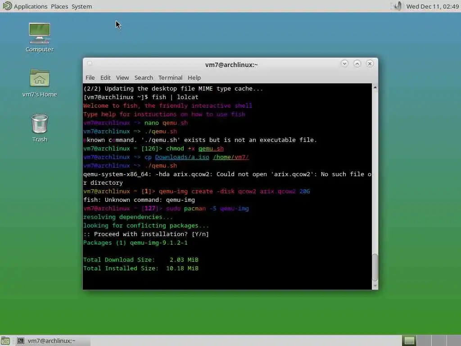Click the third workspace in switcher
Screen dimensions: 461x346
[438, 341]
